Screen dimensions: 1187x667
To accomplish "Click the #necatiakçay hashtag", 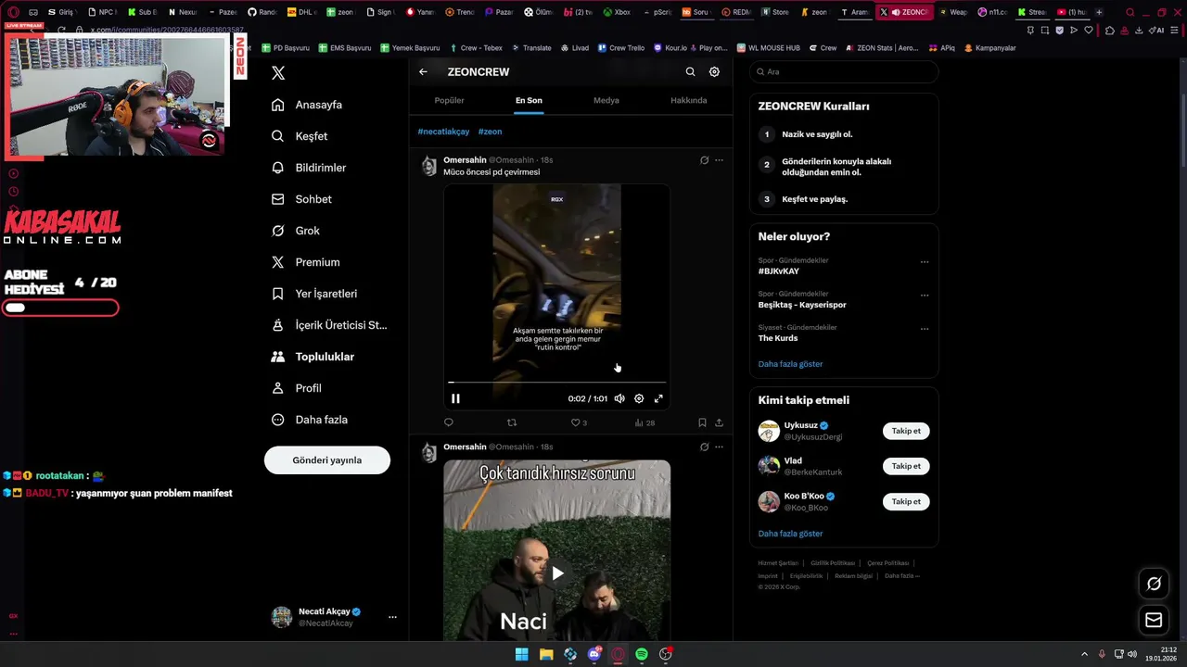I will coord(443,132).
